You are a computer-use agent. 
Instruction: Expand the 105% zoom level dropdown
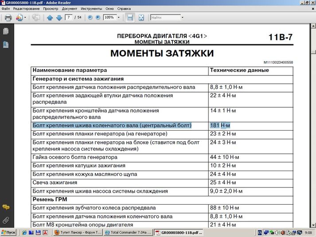(x=118, y=18)
